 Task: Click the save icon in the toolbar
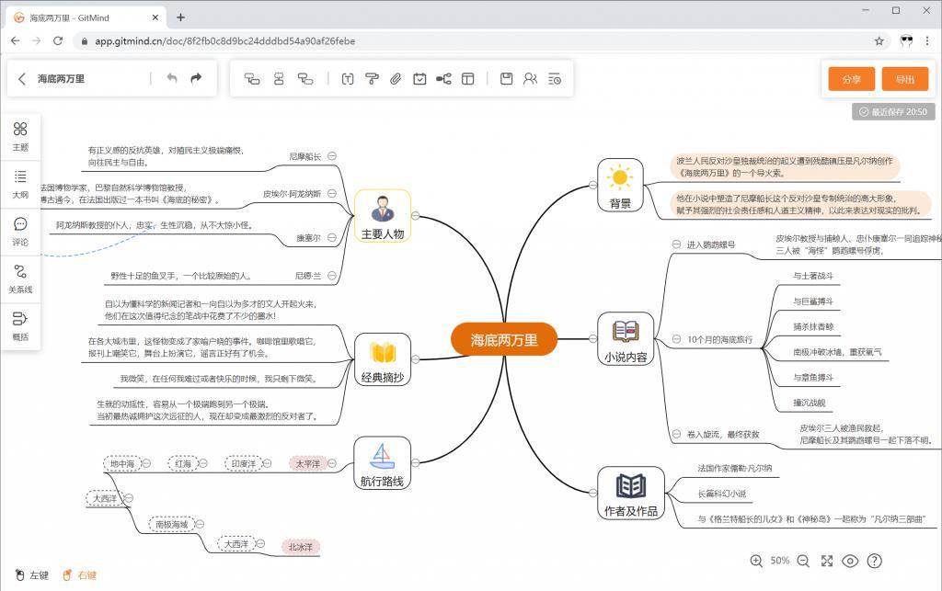pyautogui.click(x=506, y=79)
